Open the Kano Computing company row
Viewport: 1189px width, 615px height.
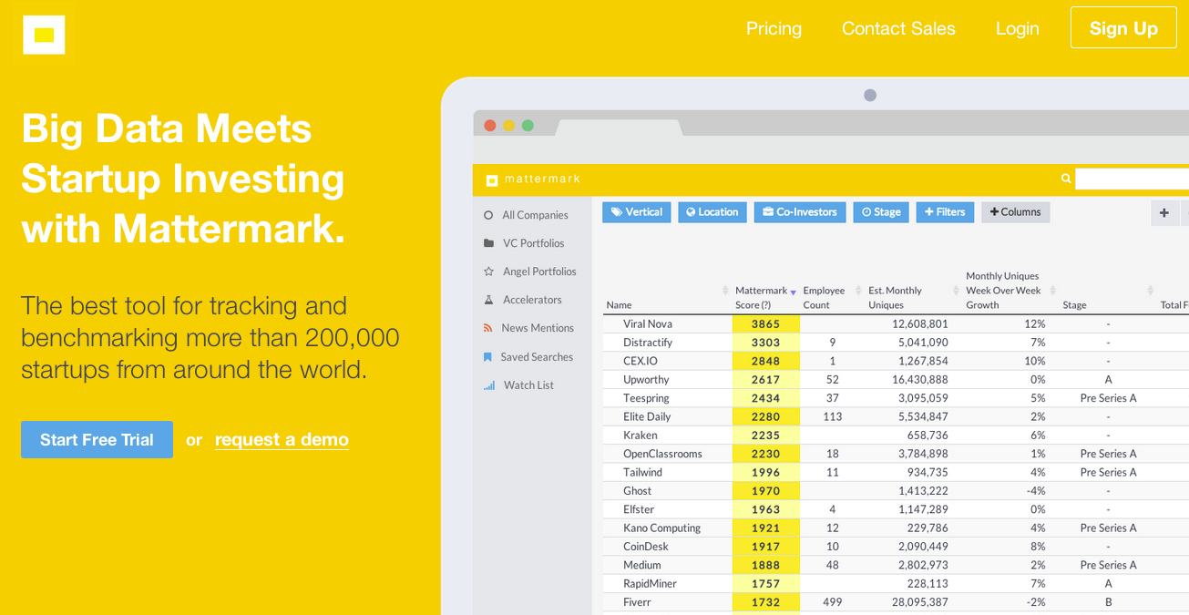point(896,528)
